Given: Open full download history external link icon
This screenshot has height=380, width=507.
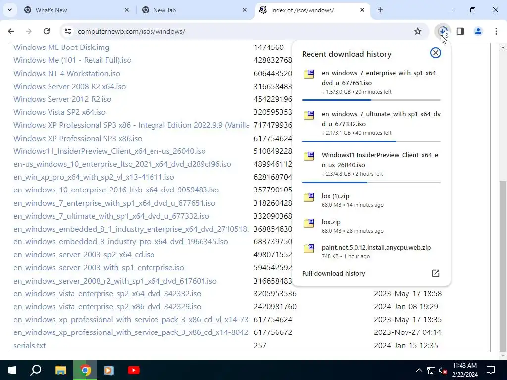Looking at the screenshot, I should (x=436, y=273).
